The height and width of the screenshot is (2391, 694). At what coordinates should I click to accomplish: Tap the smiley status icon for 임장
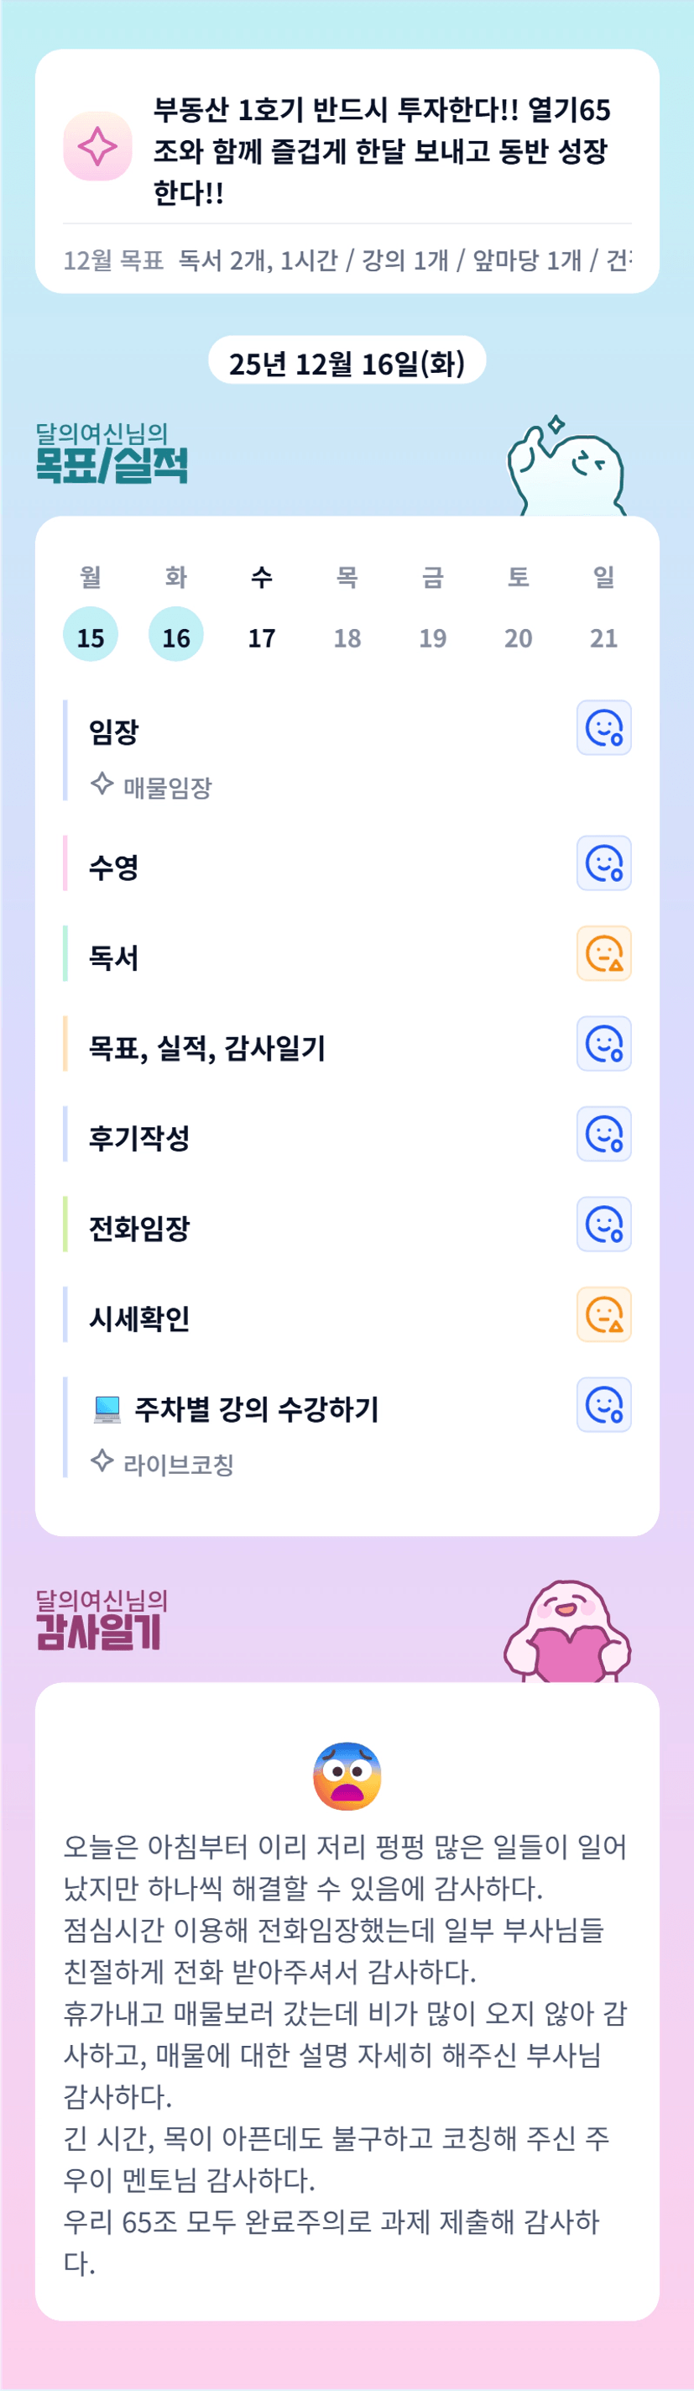(x=604, y=727)
